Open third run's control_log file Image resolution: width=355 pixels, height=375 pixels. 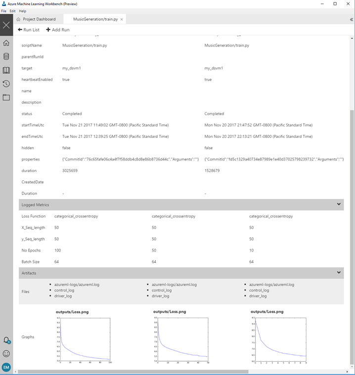click(x=259, y=291)
